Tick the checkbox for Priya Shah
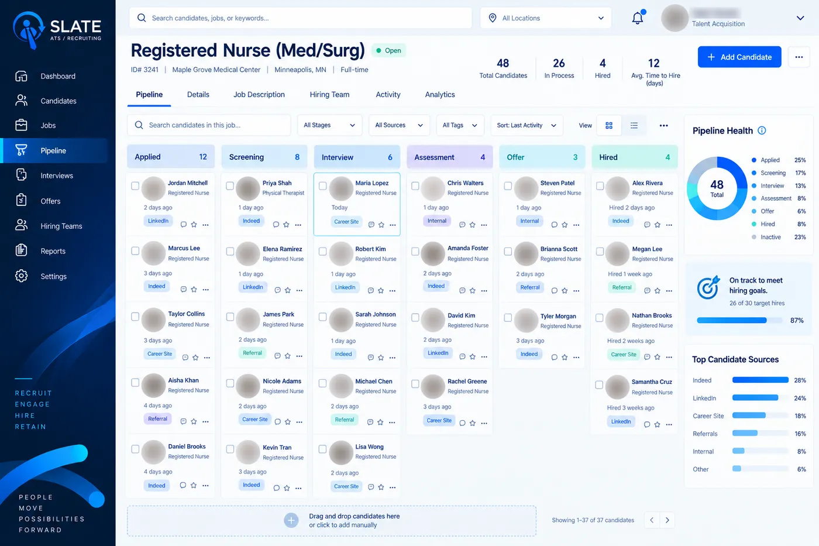Viewport: 819px width, 546px height. [x=230, y=186]
